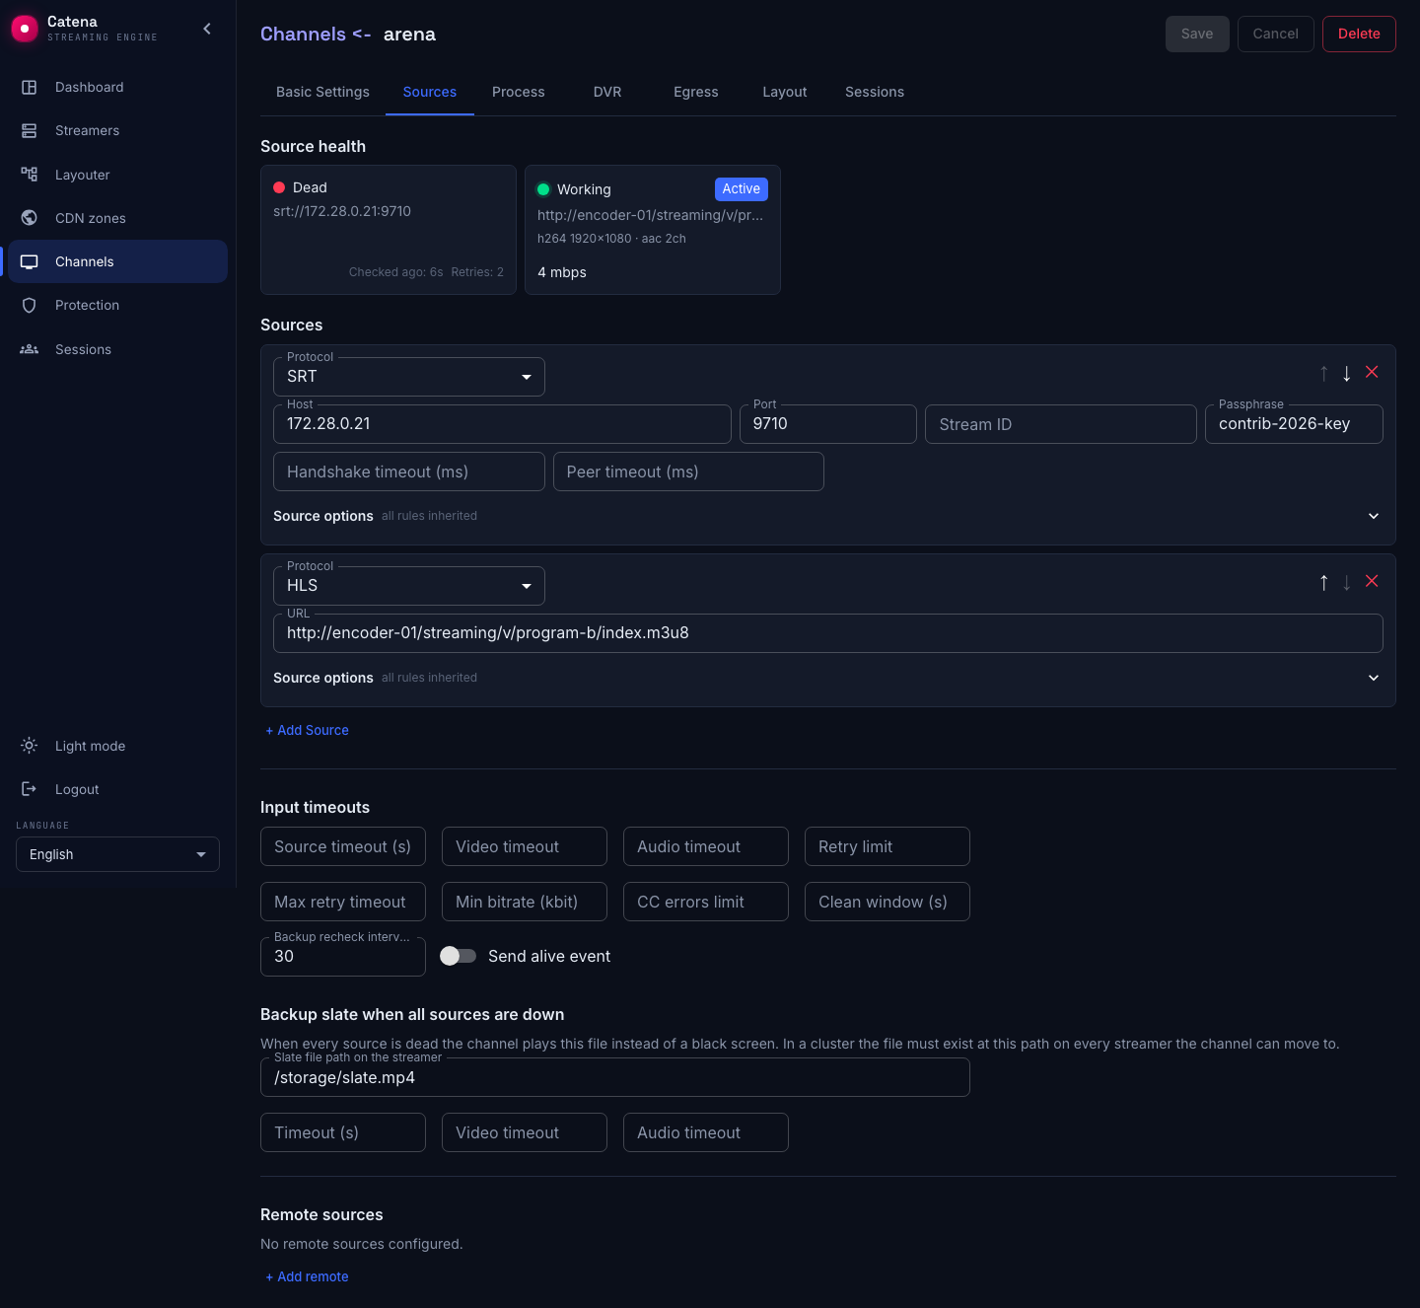The image size is (1420, 1308).
Task: Click the Add Source link
Action: [x=307, y=730]
